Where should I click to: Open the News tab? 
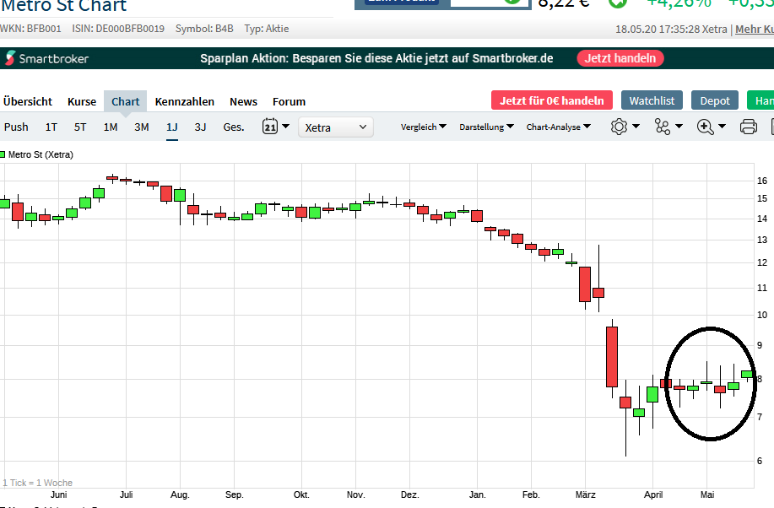[x=243, y=101]
